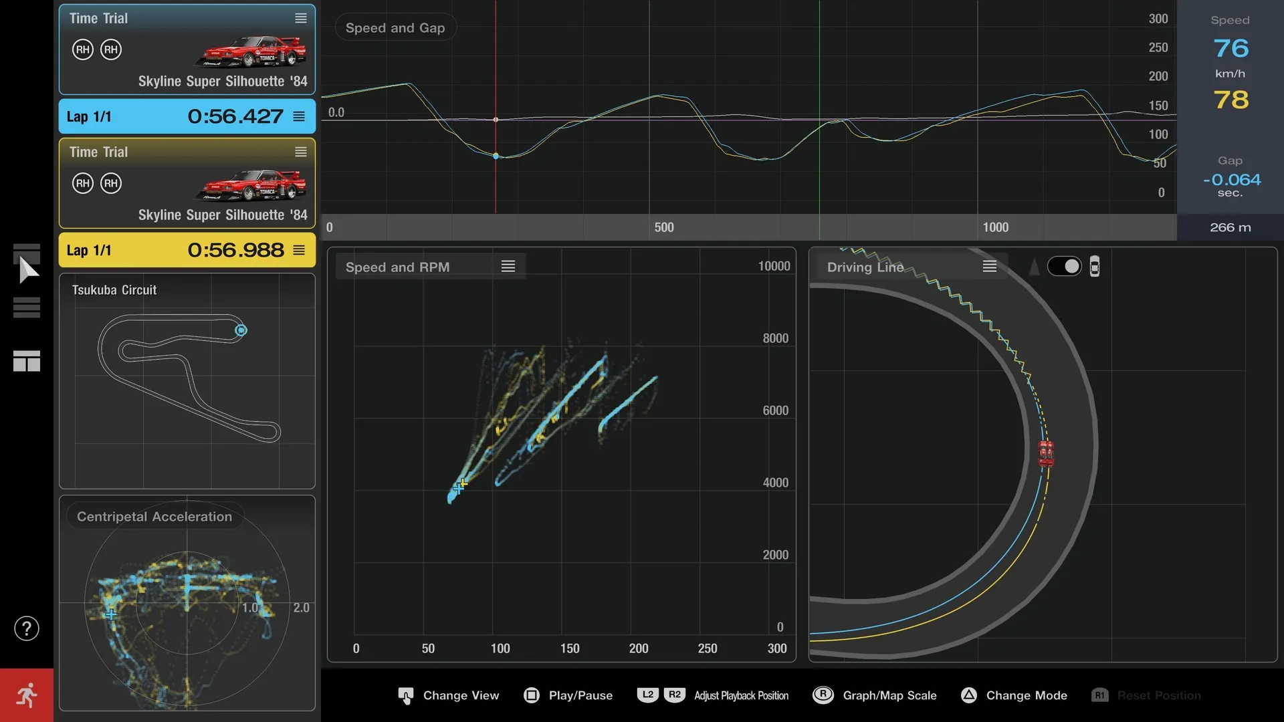This screenshot has width=1284, height=722.
Task: Toggle the switch in the Driving Line panel
Action: coord(1065,266)
